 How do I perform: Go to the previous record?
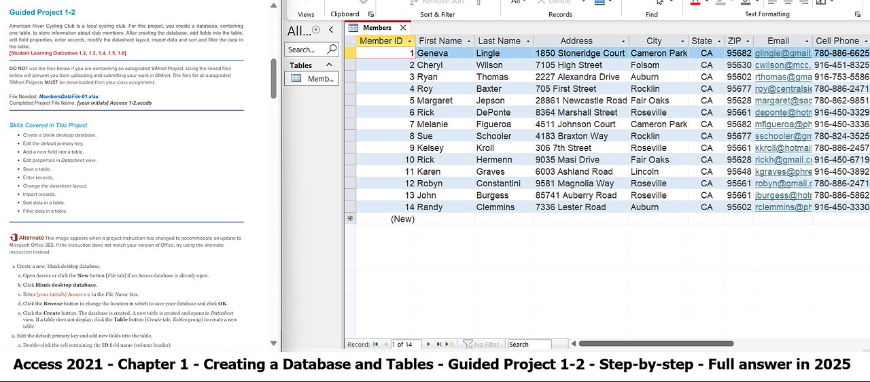tap(385, 345)
